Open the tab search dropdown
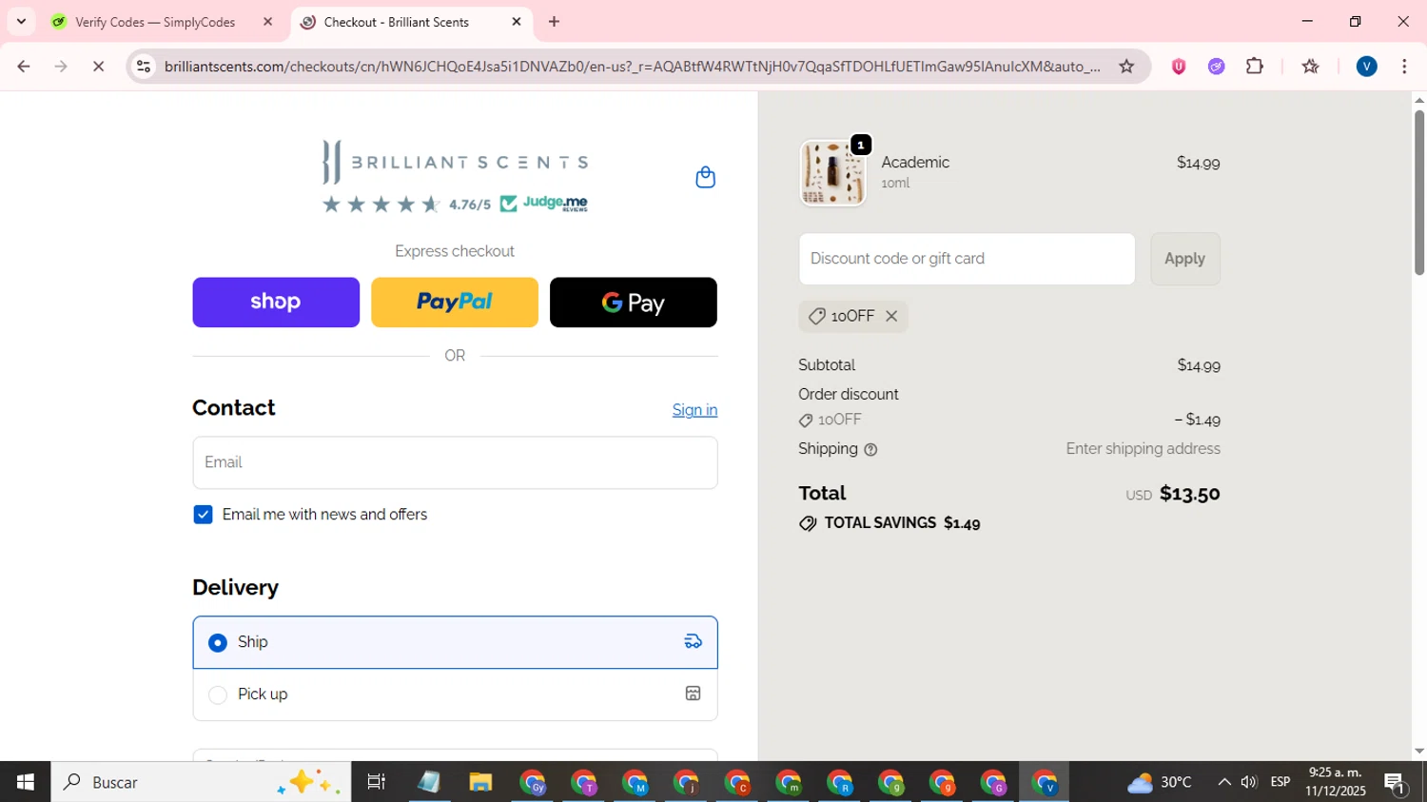Screen dimensions: 1427x802 (21, 22)
